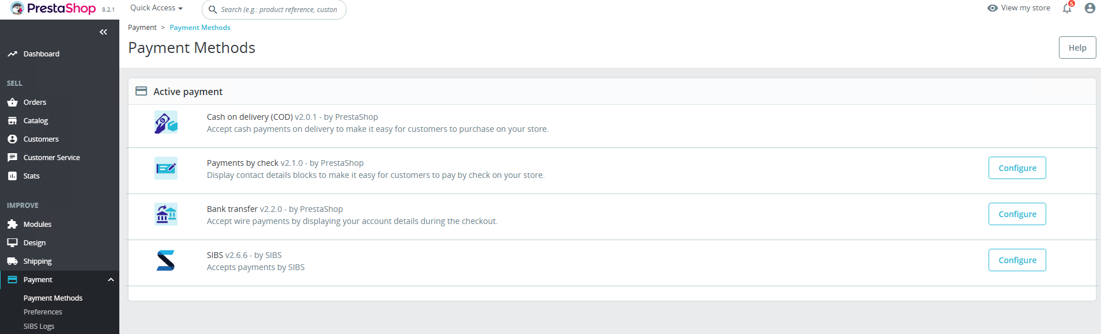Open the Orders sidebar menu
This screenshot has height=334, width=1101.
coord(35,103)
